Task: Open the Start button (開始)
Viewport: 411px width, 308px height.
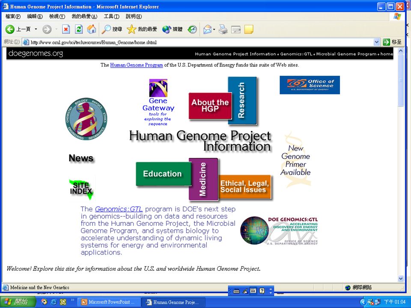Action: [x=18, y=302]
